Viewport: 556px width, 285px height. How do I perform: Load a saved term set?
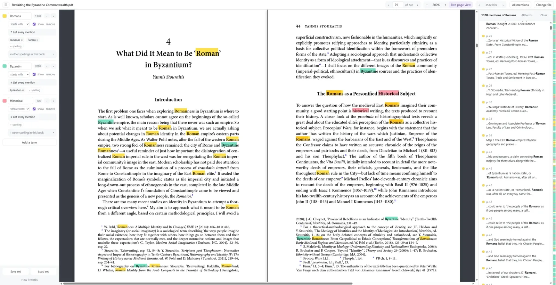tap(43, 271)
